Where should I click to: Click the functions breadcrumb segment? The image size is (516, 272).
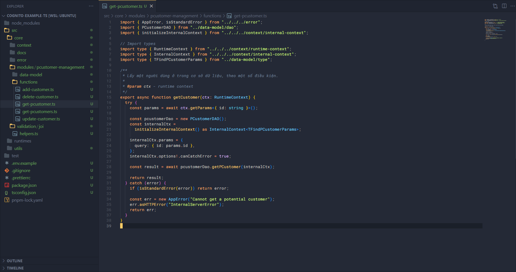[x=212, y=16]
